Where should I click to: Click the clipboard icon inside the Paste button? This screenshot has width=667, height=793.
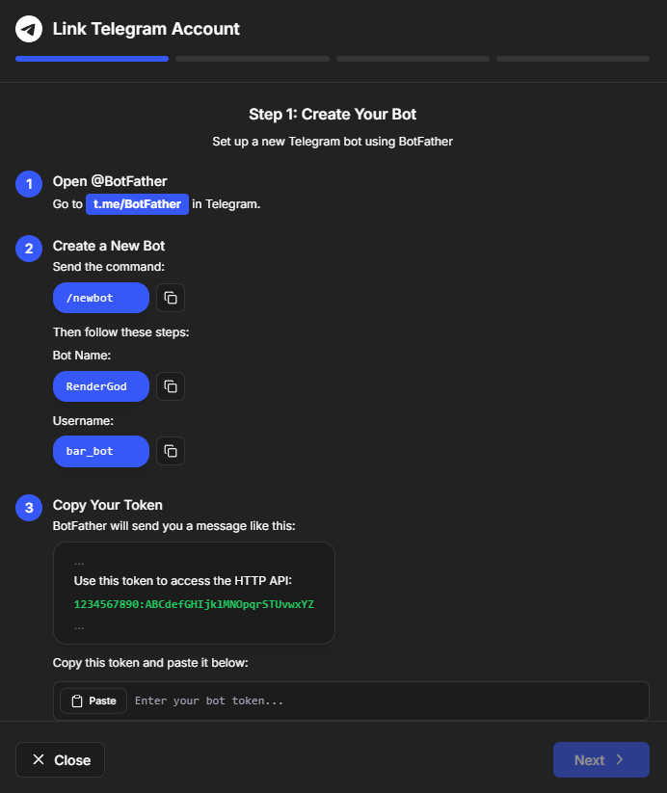pos(76,700)
